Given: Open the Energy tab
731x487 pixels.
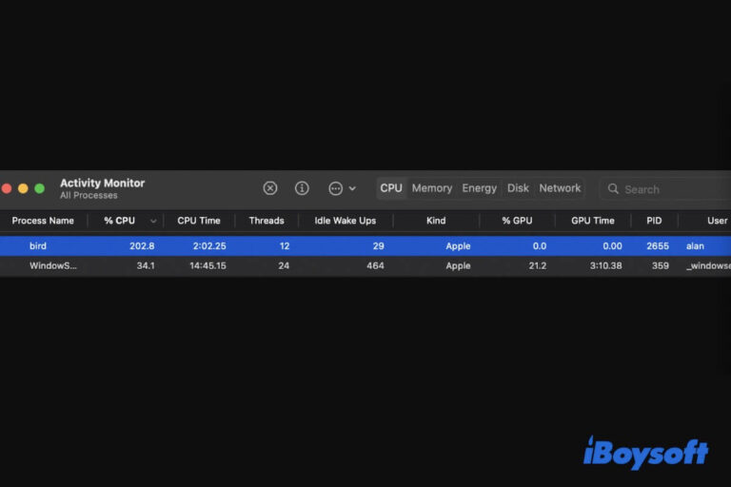Looking at the screenshot, I should coord(480,188).
